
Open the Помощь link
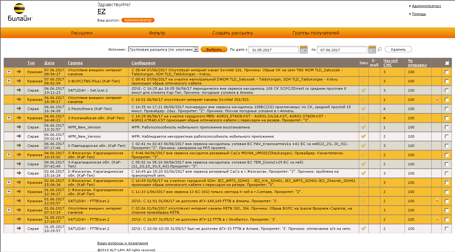click(419, 14)
